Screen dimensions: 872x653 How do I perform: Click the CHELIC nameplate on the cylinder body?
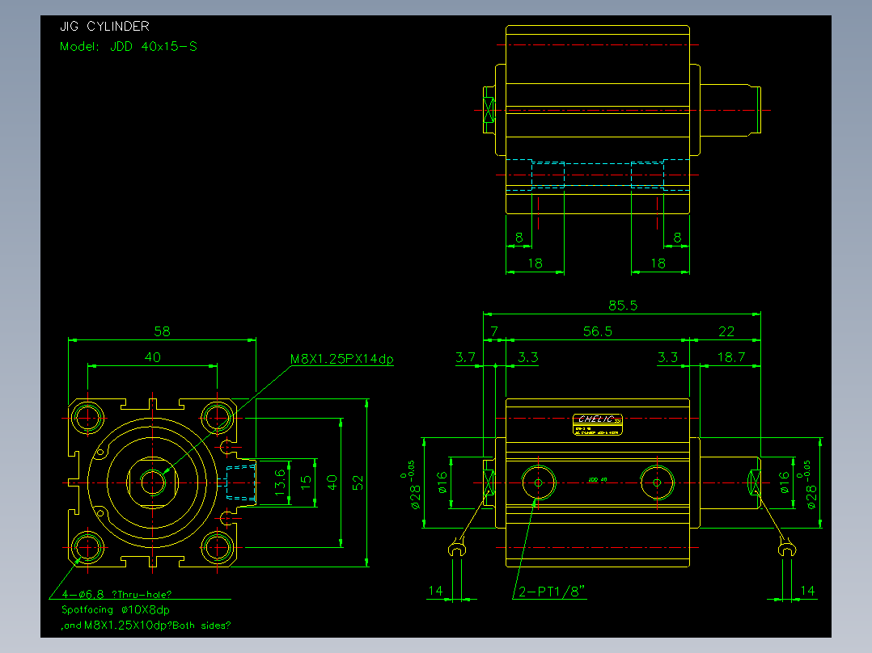(x=598, y=424)
